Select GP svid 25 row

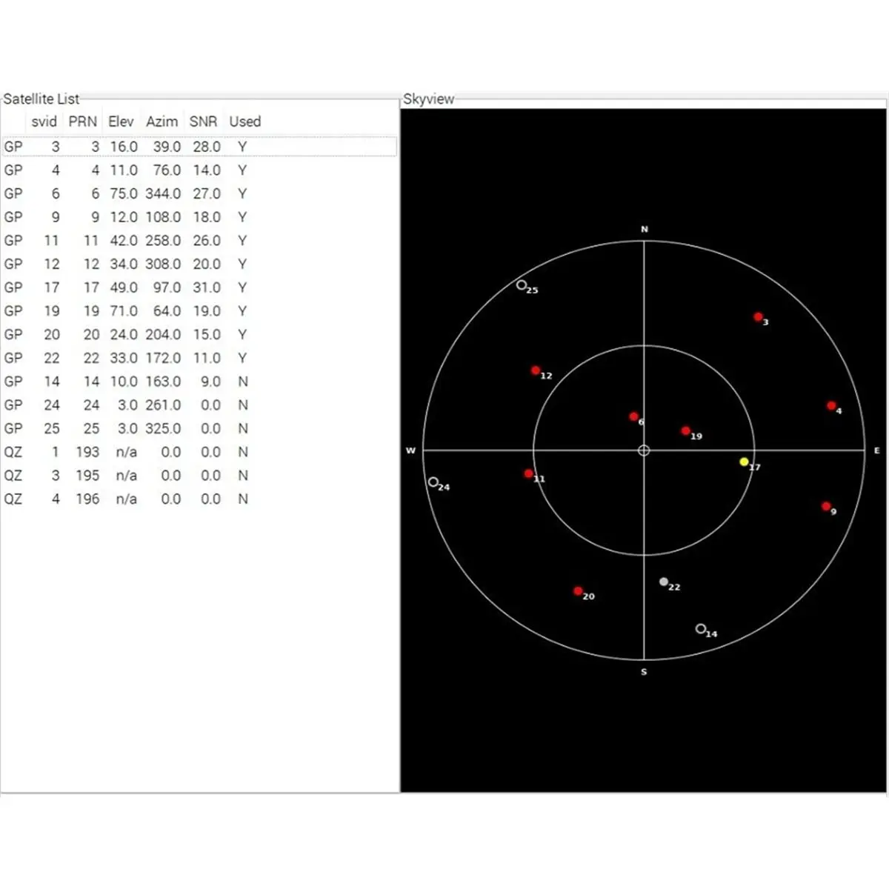tap(199, 428)
